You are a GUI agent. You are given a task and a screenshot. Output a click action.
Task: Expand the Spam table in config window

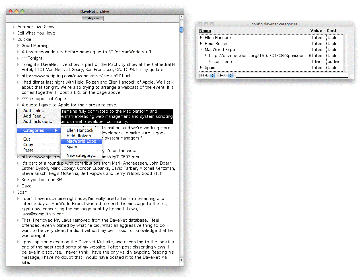pos(201,68)
